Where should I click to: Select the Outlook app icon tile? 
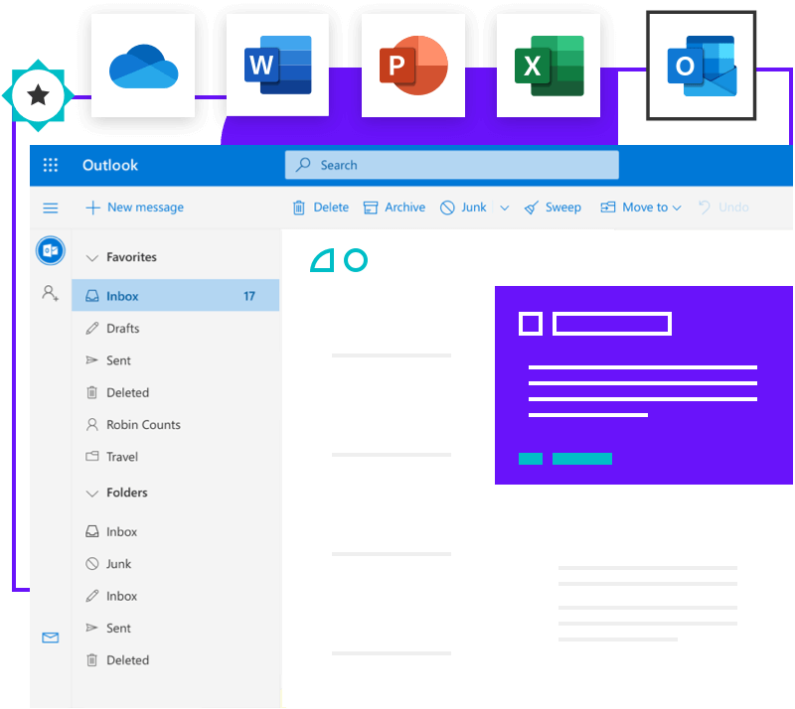(702, 67)
